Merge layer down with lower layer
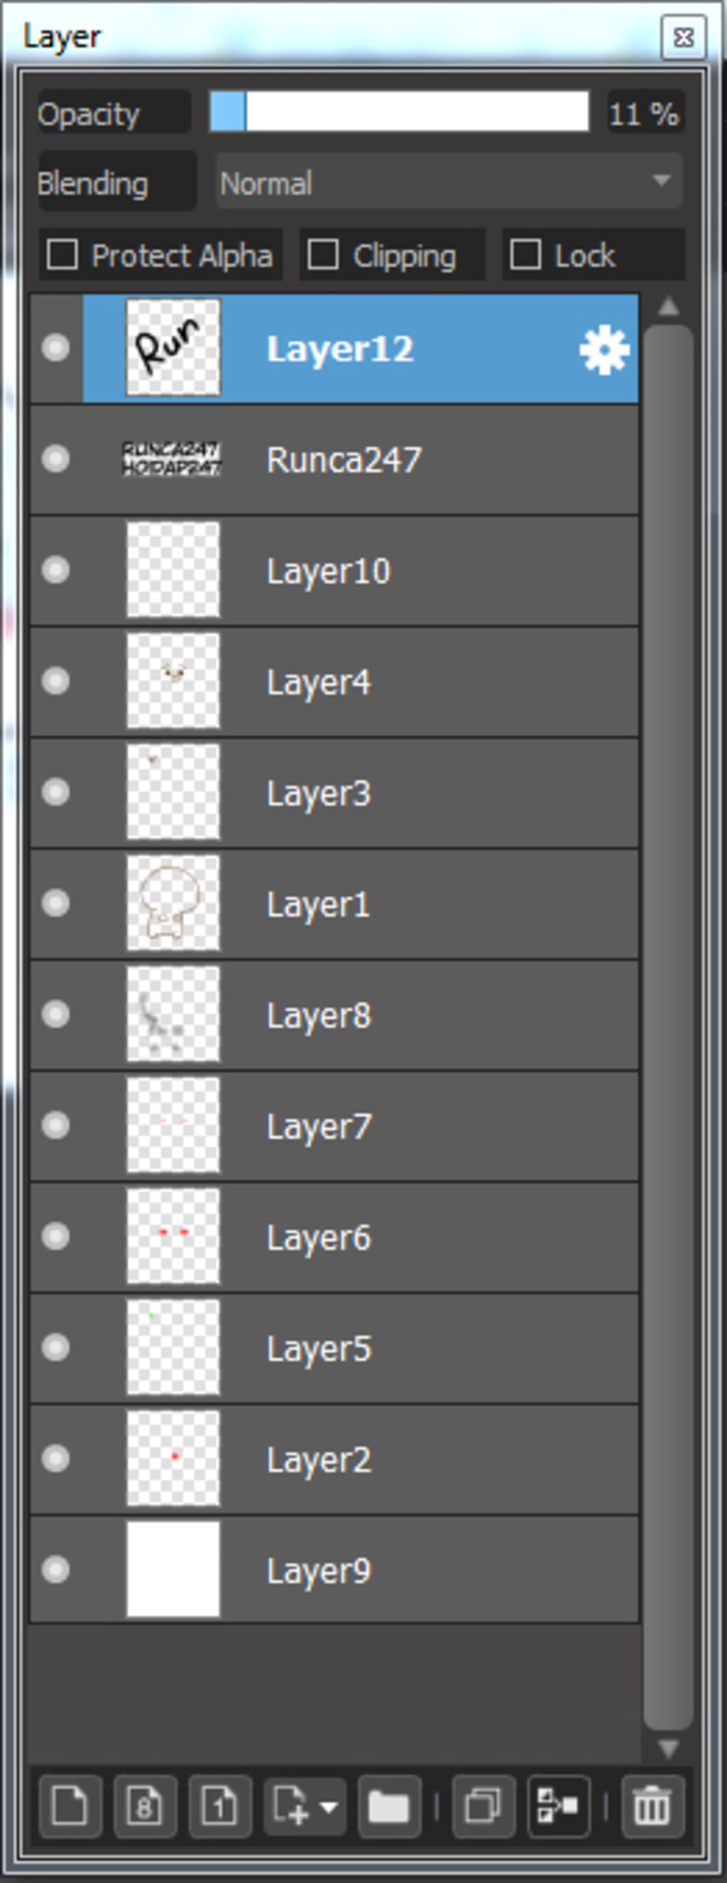The width and height of the screenshot is (727, 1883). [x=559, y=1806]
